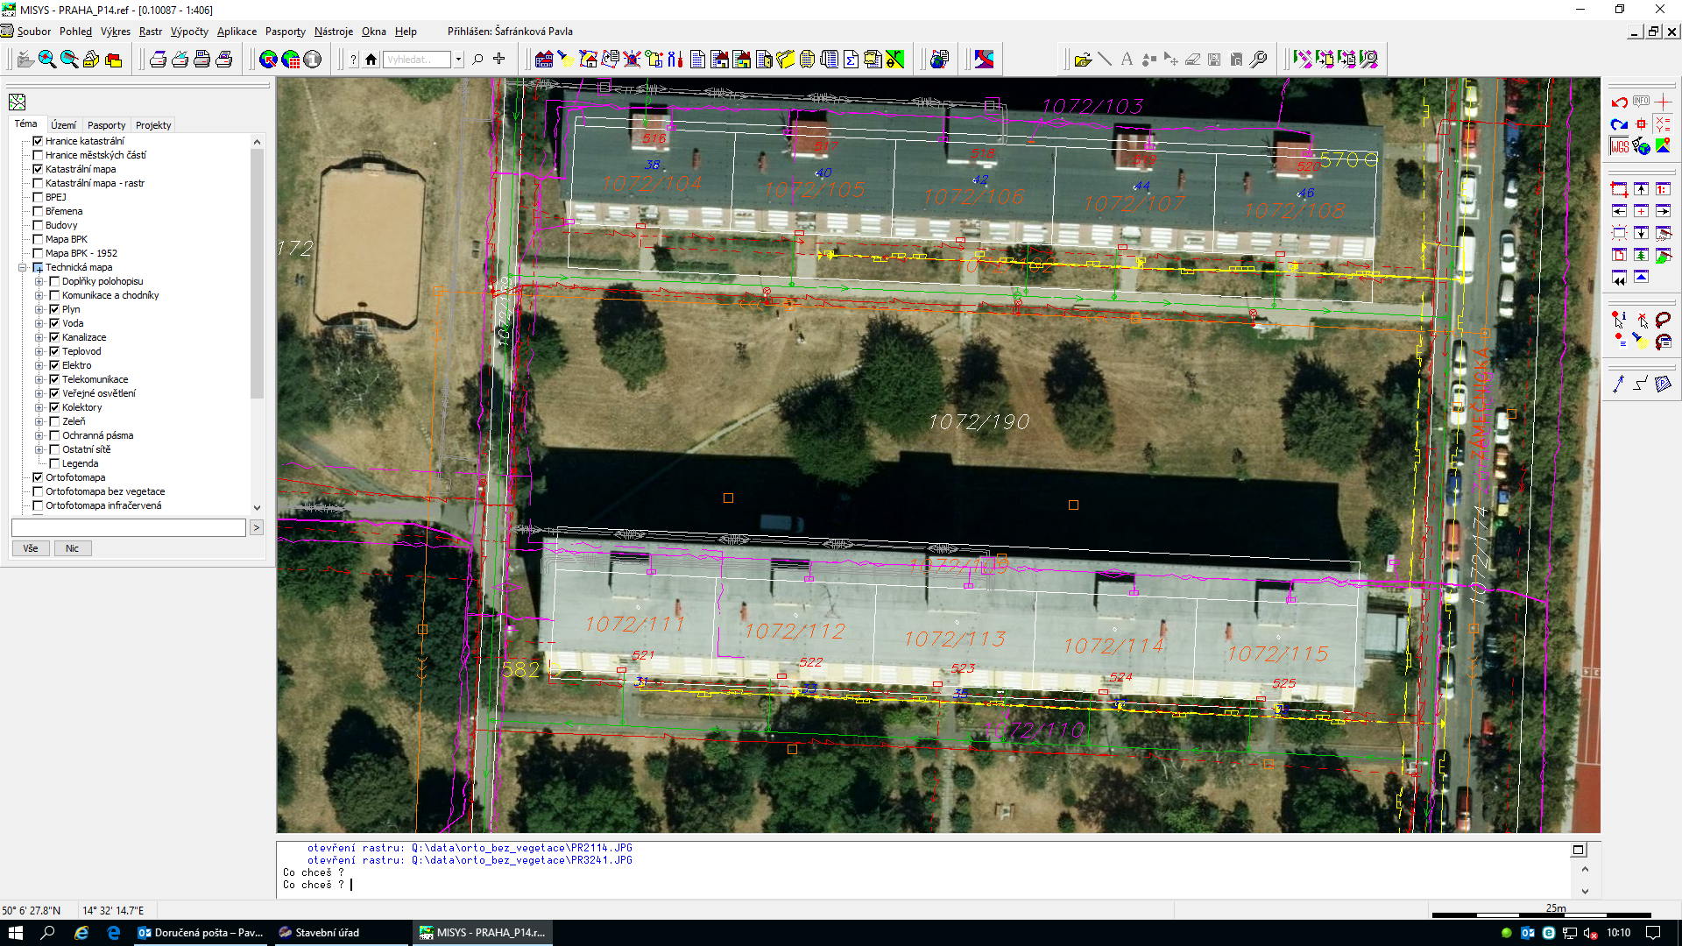The image size is (1682, 946).
Task: Click the arrow button beside layer filter field
Action: (257, 527)
